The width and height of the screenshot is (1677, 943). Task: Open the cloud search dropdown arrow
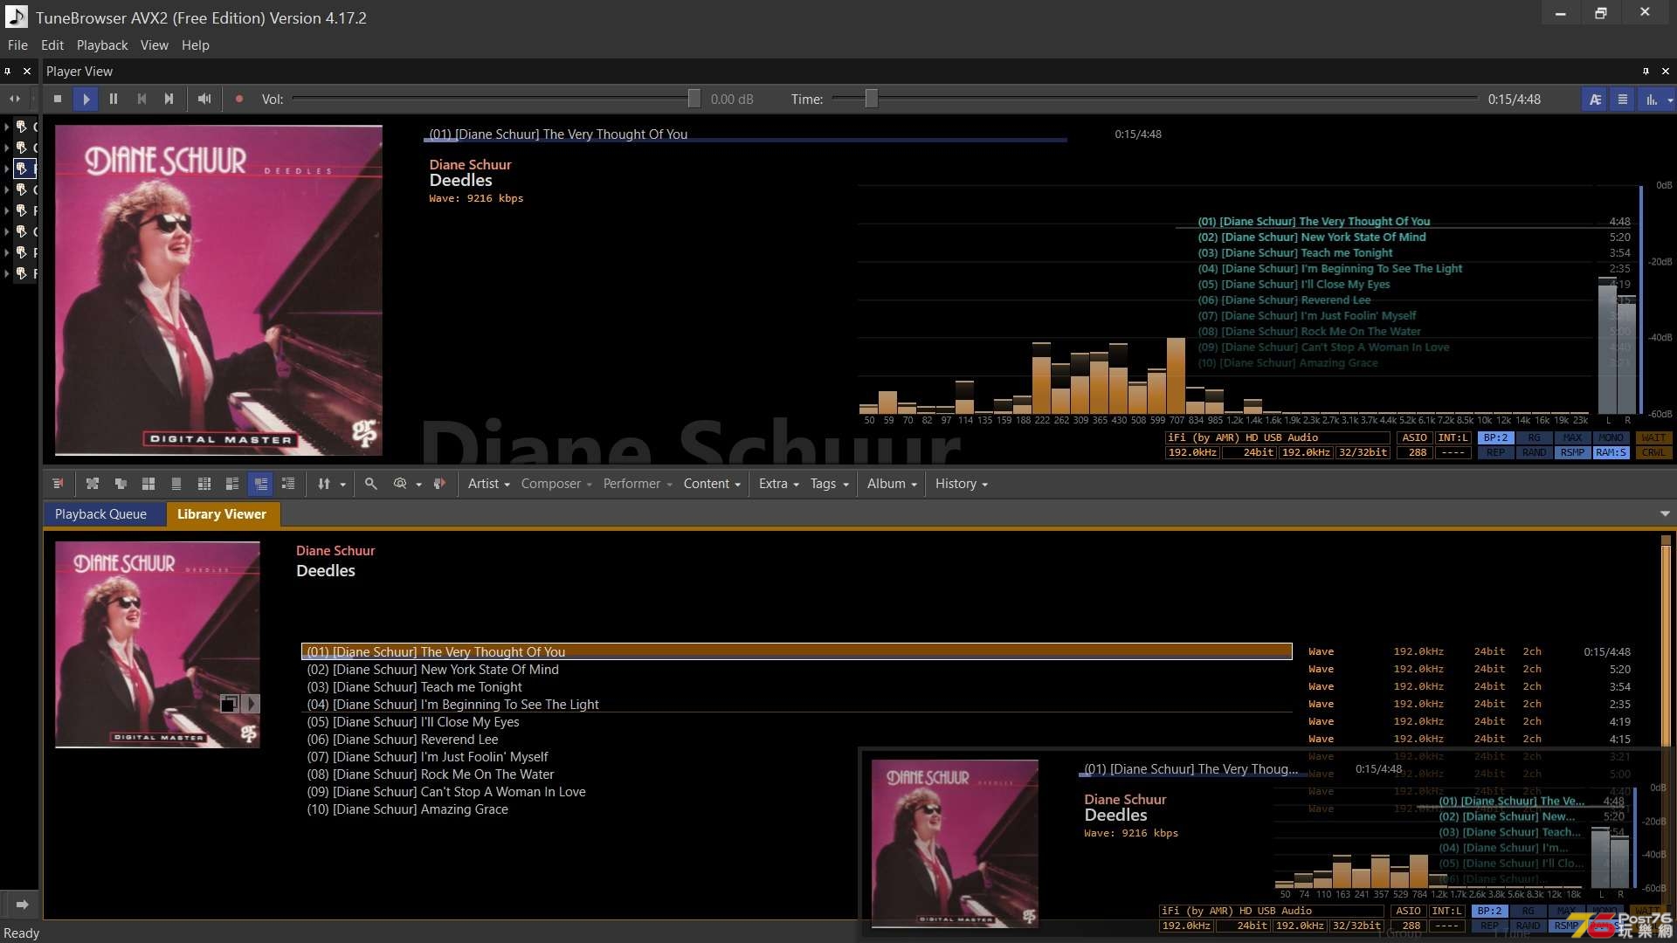click(418, 485)
